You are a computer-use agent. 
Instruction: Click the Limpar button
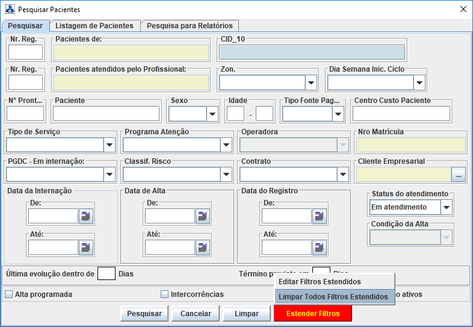point(247,313)
